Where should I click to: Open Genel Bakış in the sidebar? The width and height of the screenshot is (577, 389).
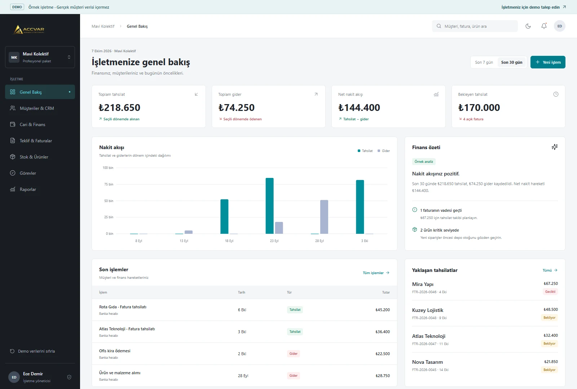40,92
